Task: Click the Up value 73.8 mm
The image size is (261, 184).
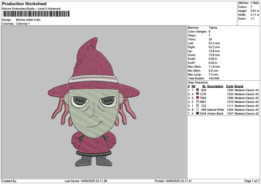Action: [x=214, y=51]
